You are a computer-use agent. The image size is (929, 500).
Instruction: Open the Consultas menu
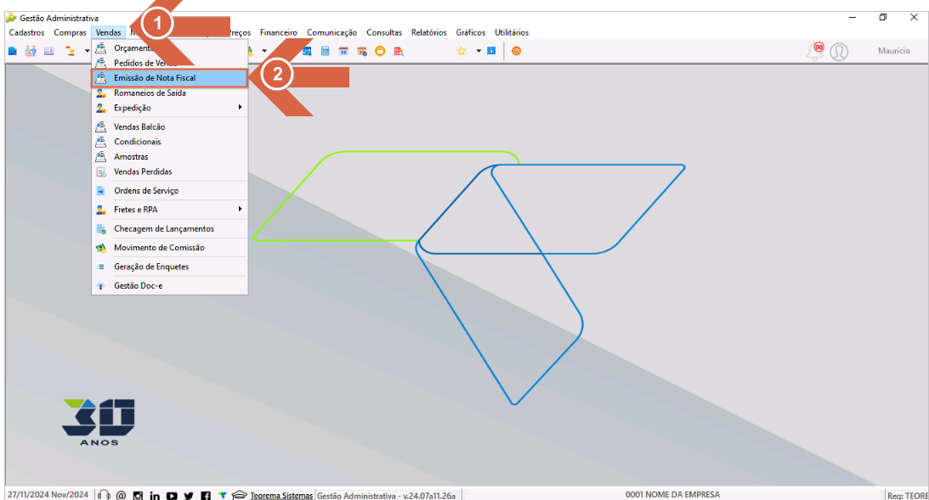[x=384, y=32]
